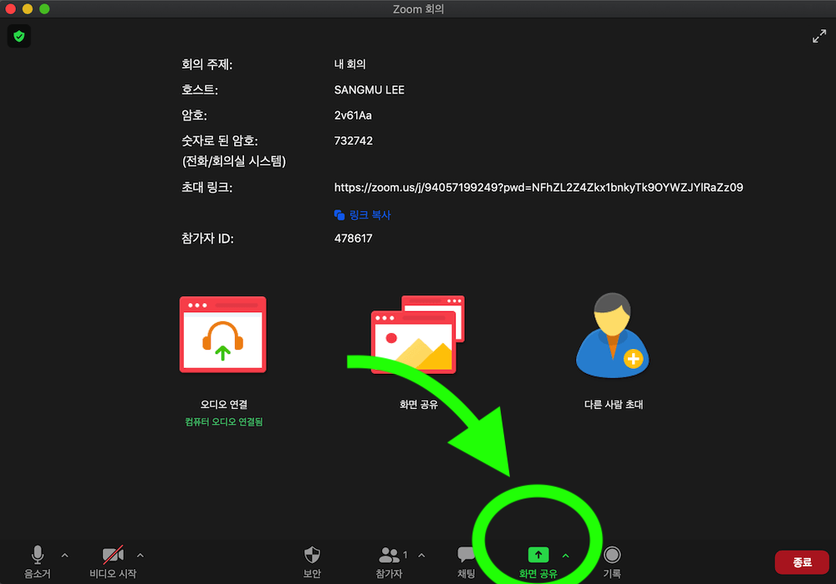This screenshot has height=584, width=836.
Task: Expand participants options arrow beside 참가자
Action: [x=421, y=556]
